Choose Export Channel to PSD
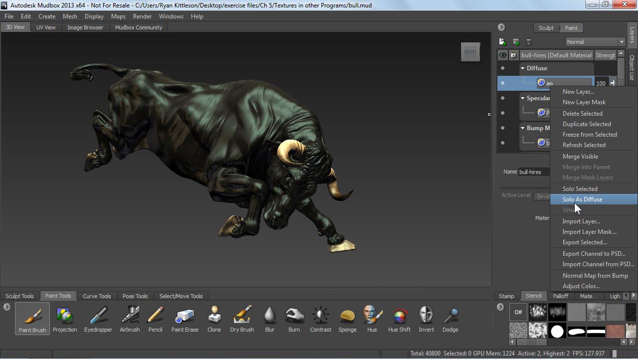Image resolution: width=638 pixels, height=359 pixels. (594, 254)
